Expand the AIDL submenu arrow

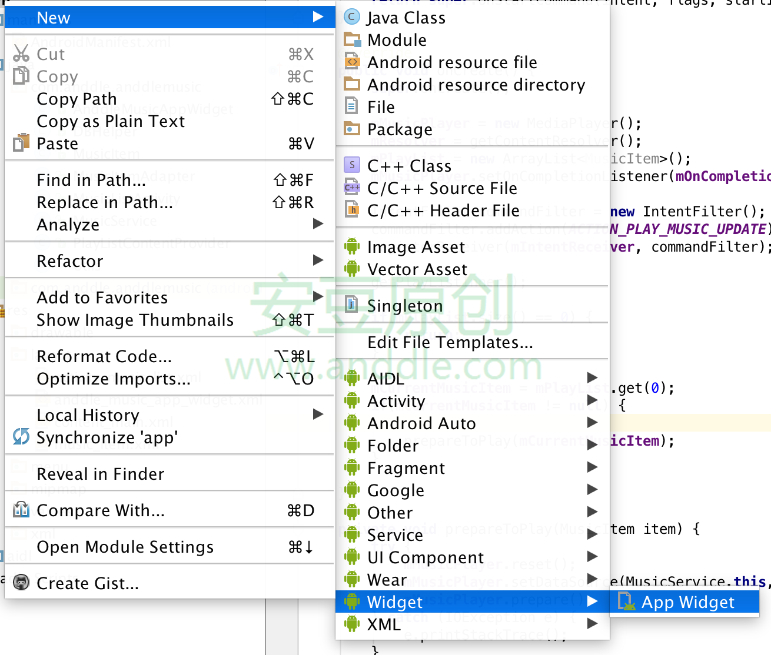click(593, 377)
